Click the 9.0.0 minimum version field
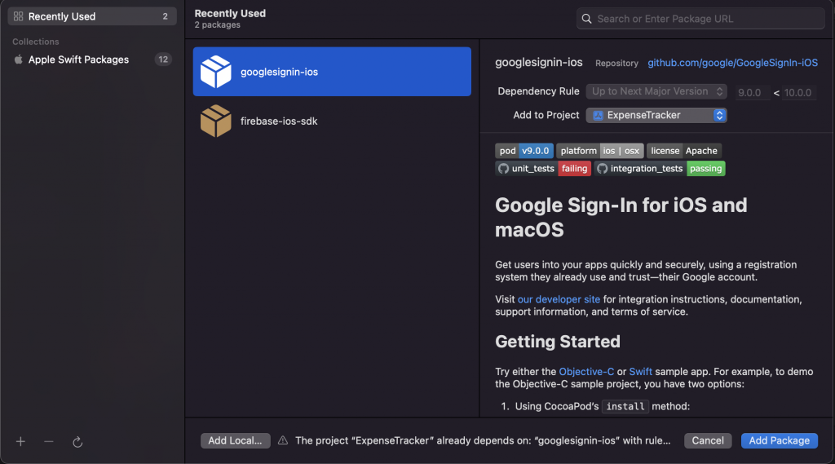The height and width of the screenshot is (464, 835). click(753, 93)
